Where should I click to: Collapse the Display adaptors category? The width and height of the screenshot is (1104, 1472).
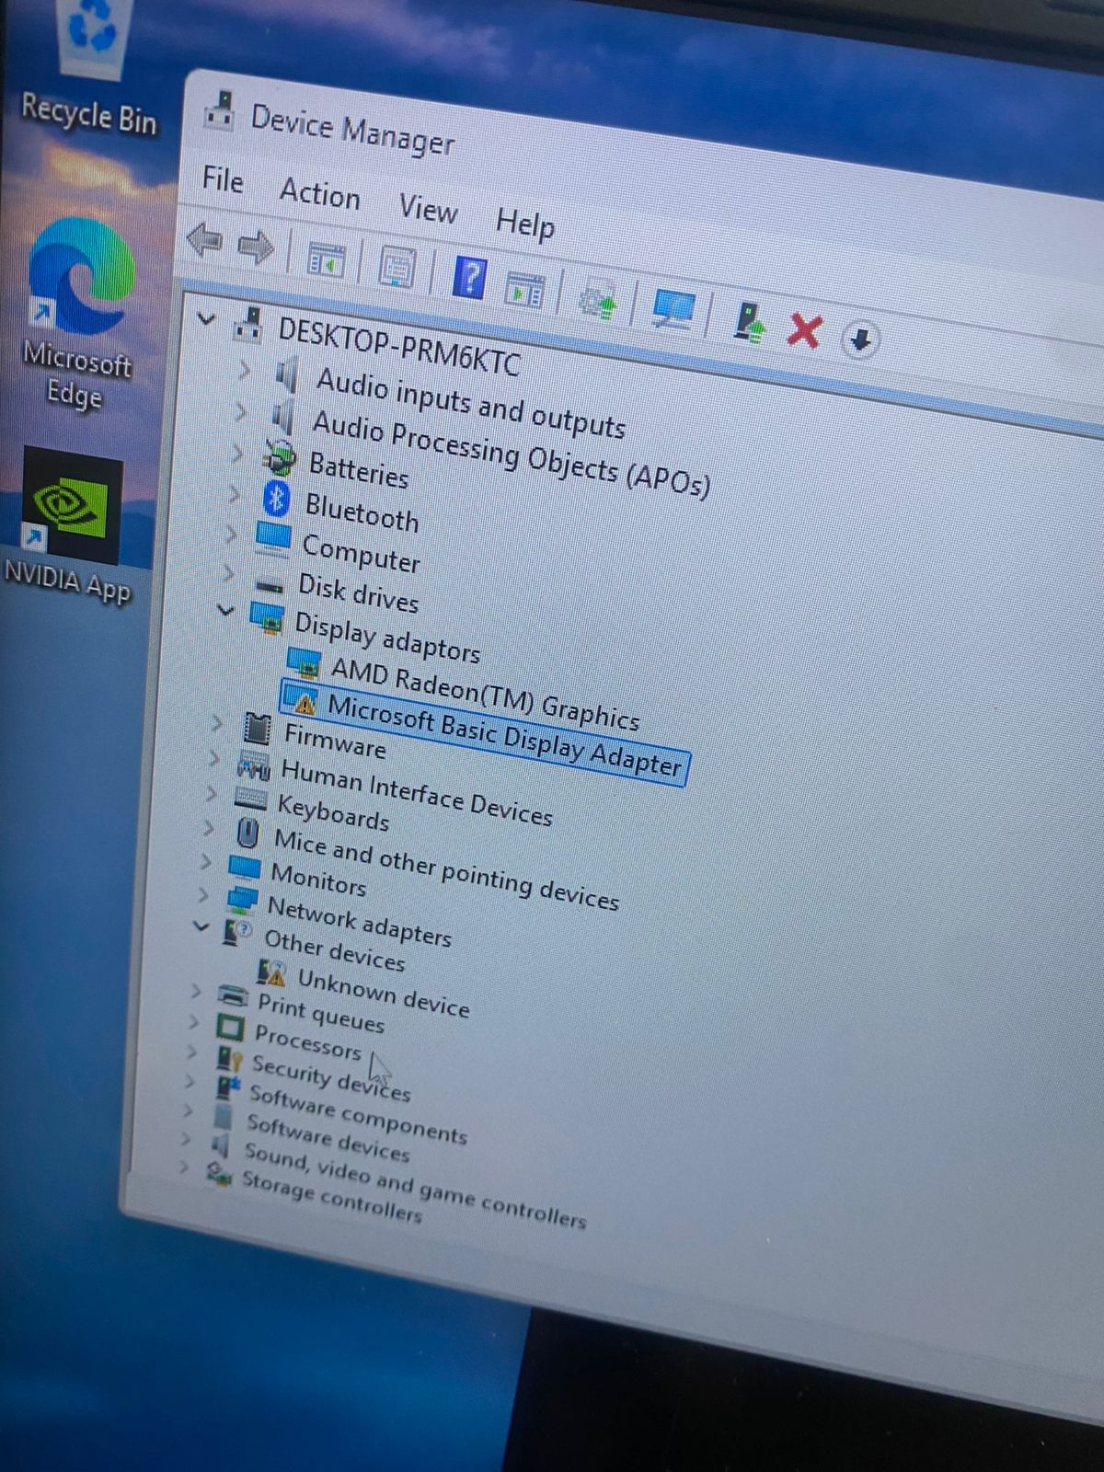225,609
